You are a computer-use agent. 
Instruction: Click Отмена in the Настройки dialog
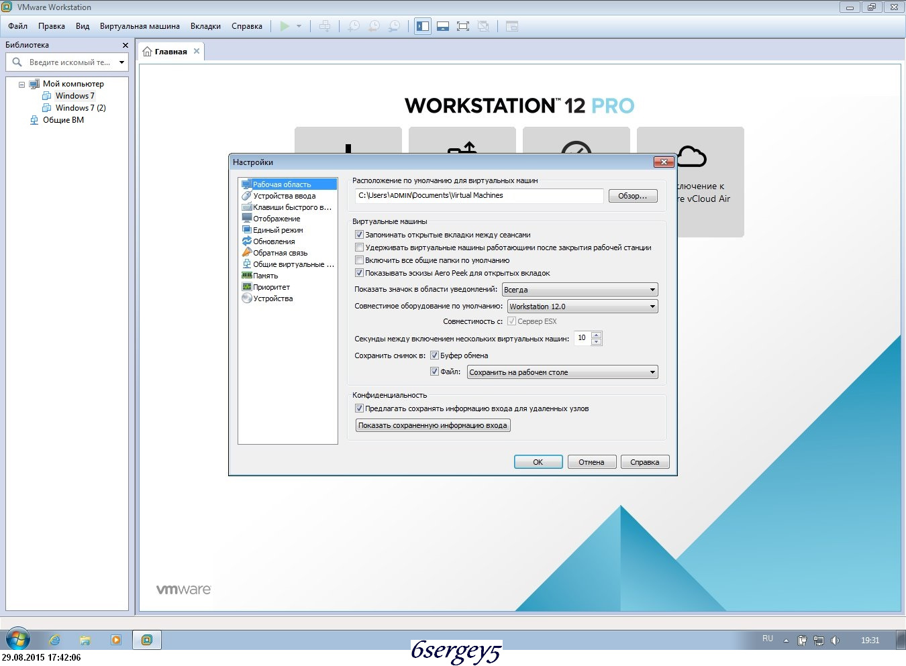(592, 462)
